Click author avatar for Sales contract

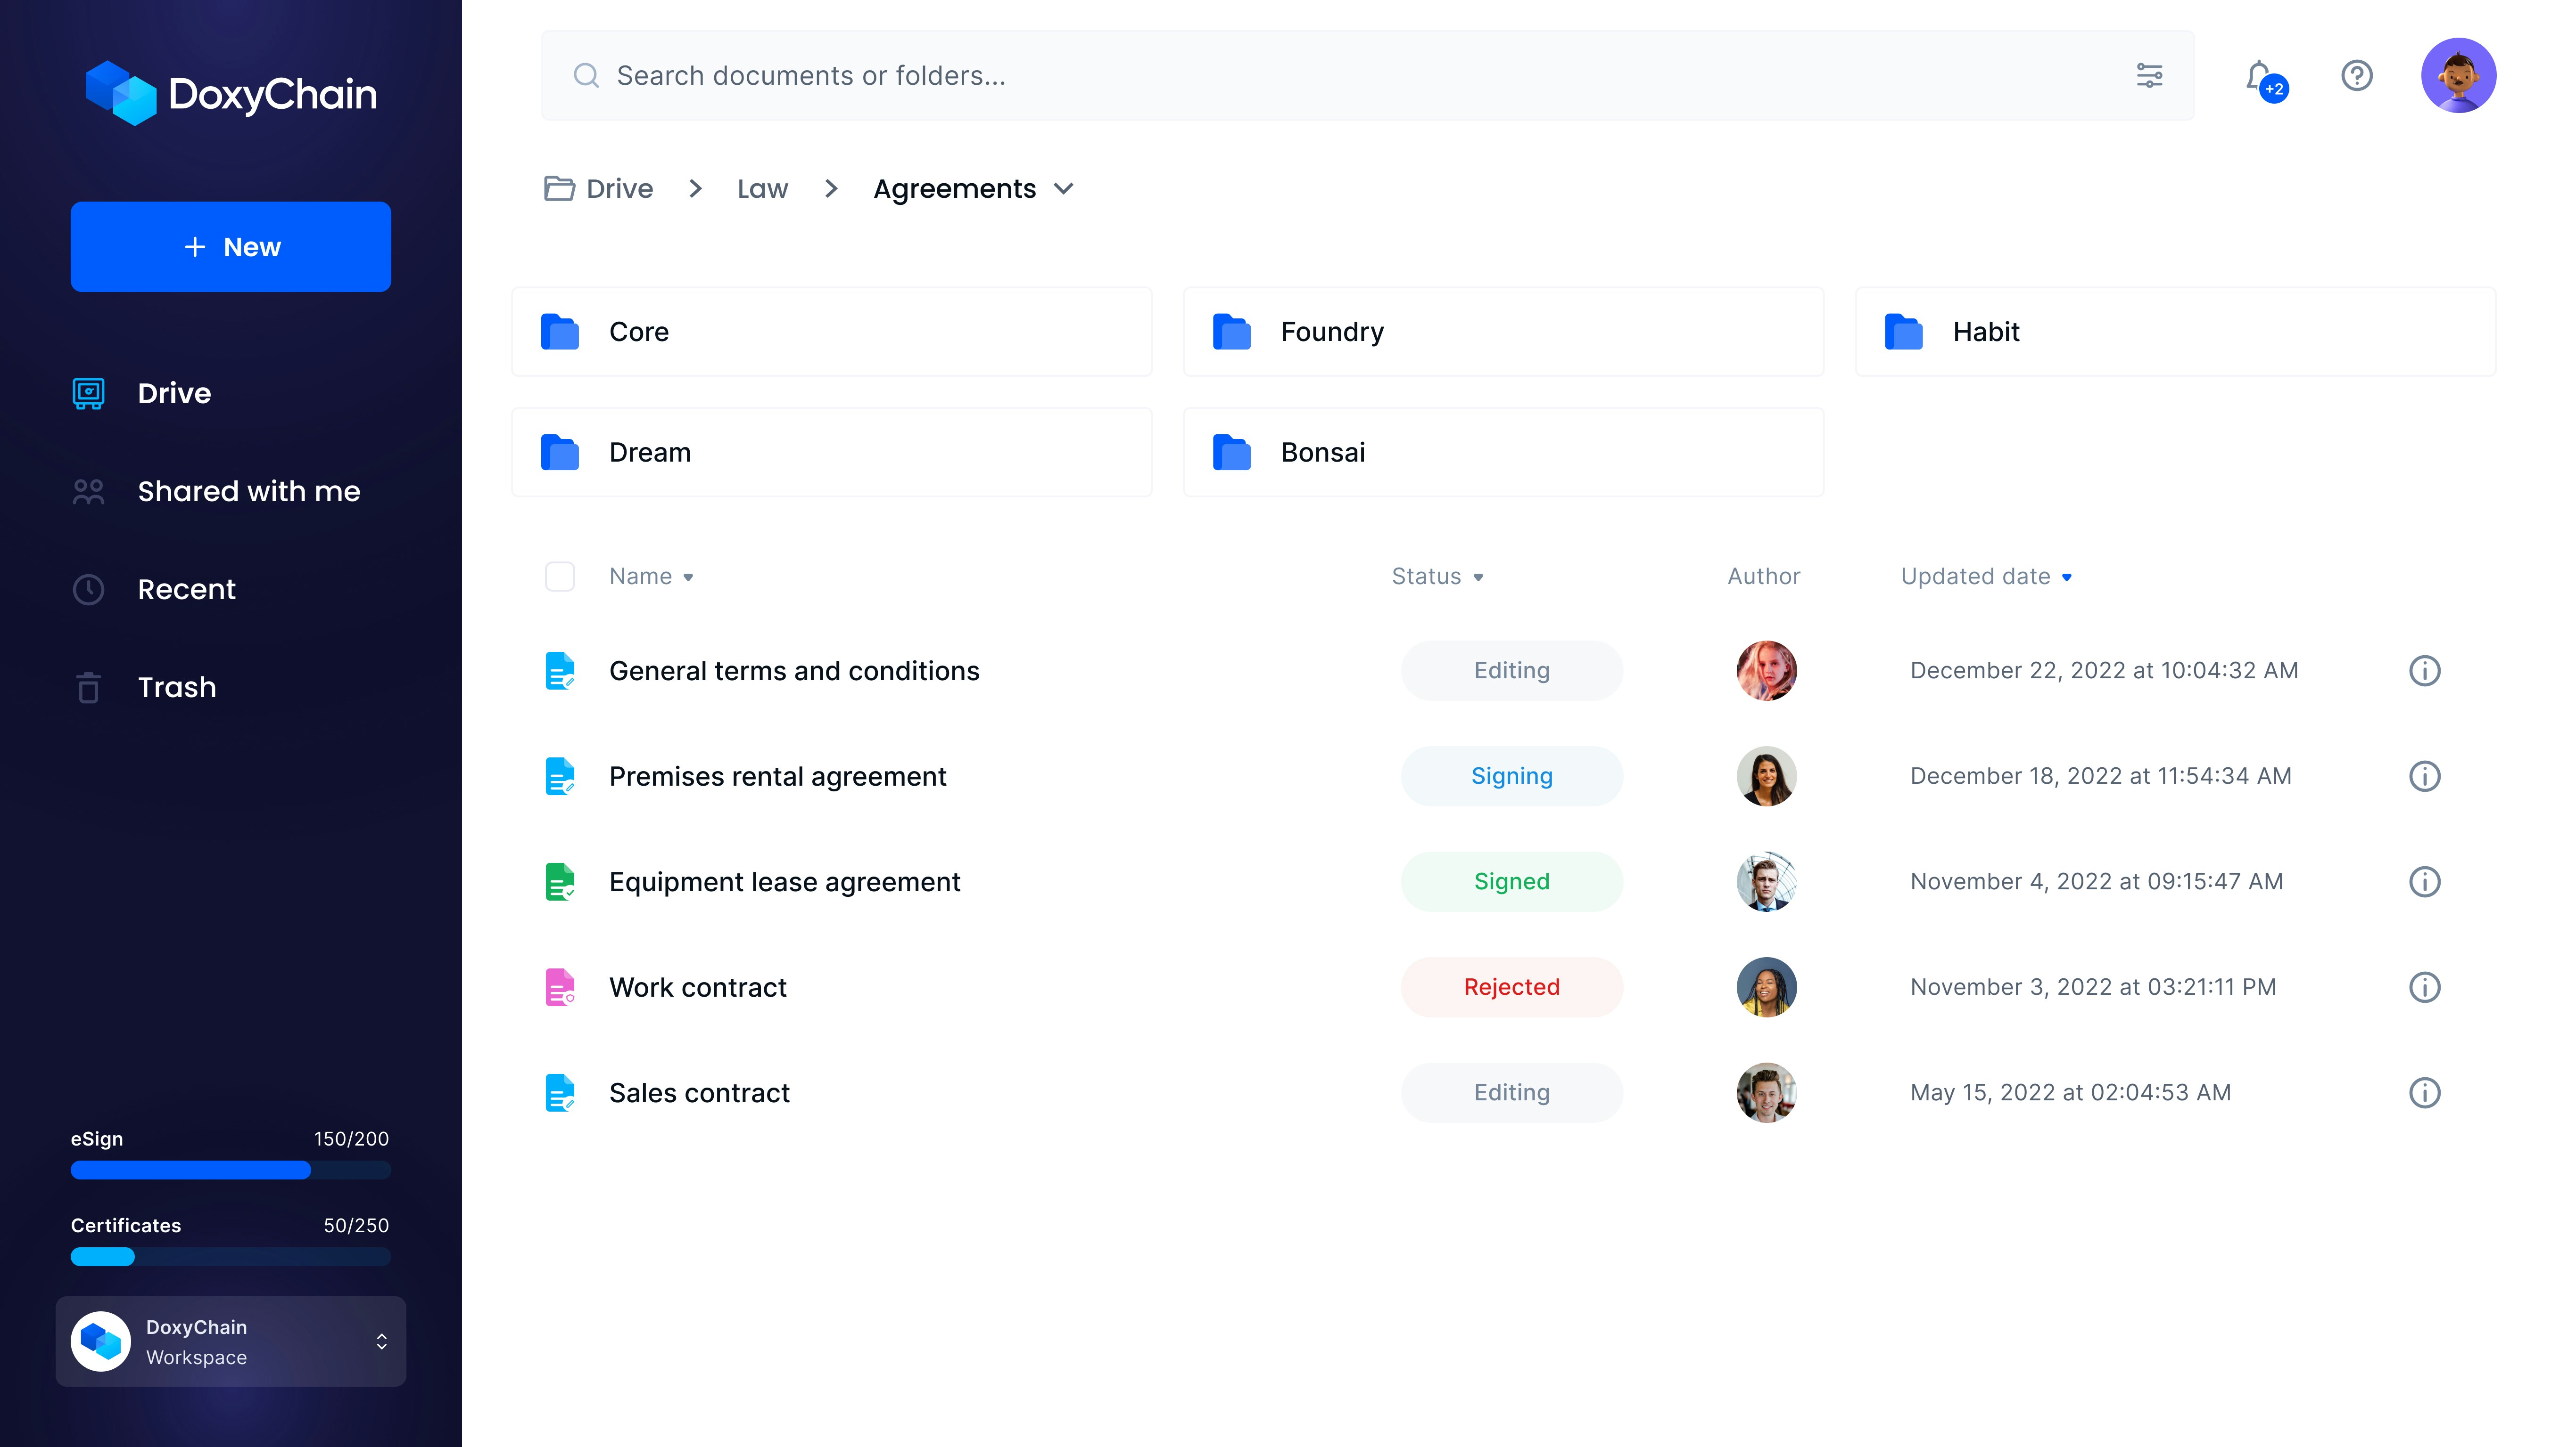(1766, 1092)
